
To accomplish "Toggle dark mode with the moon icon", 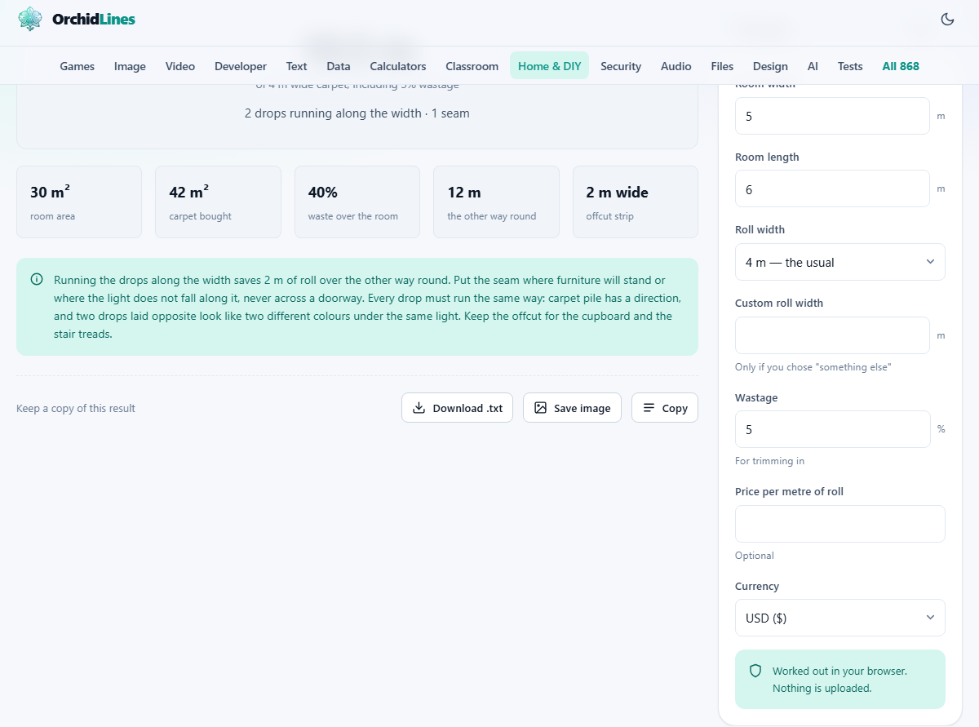I will pyautogui.click(x=947, y=20).
